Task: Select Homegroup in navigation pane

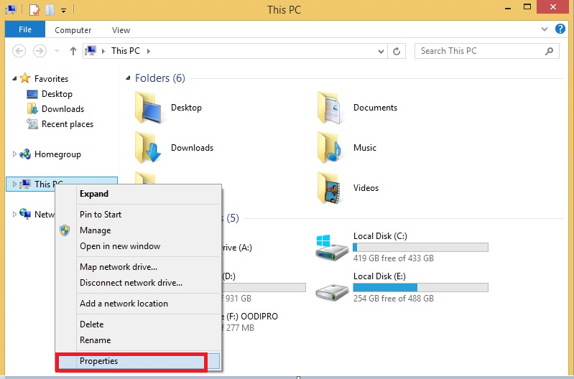Action: click(57, 154)
